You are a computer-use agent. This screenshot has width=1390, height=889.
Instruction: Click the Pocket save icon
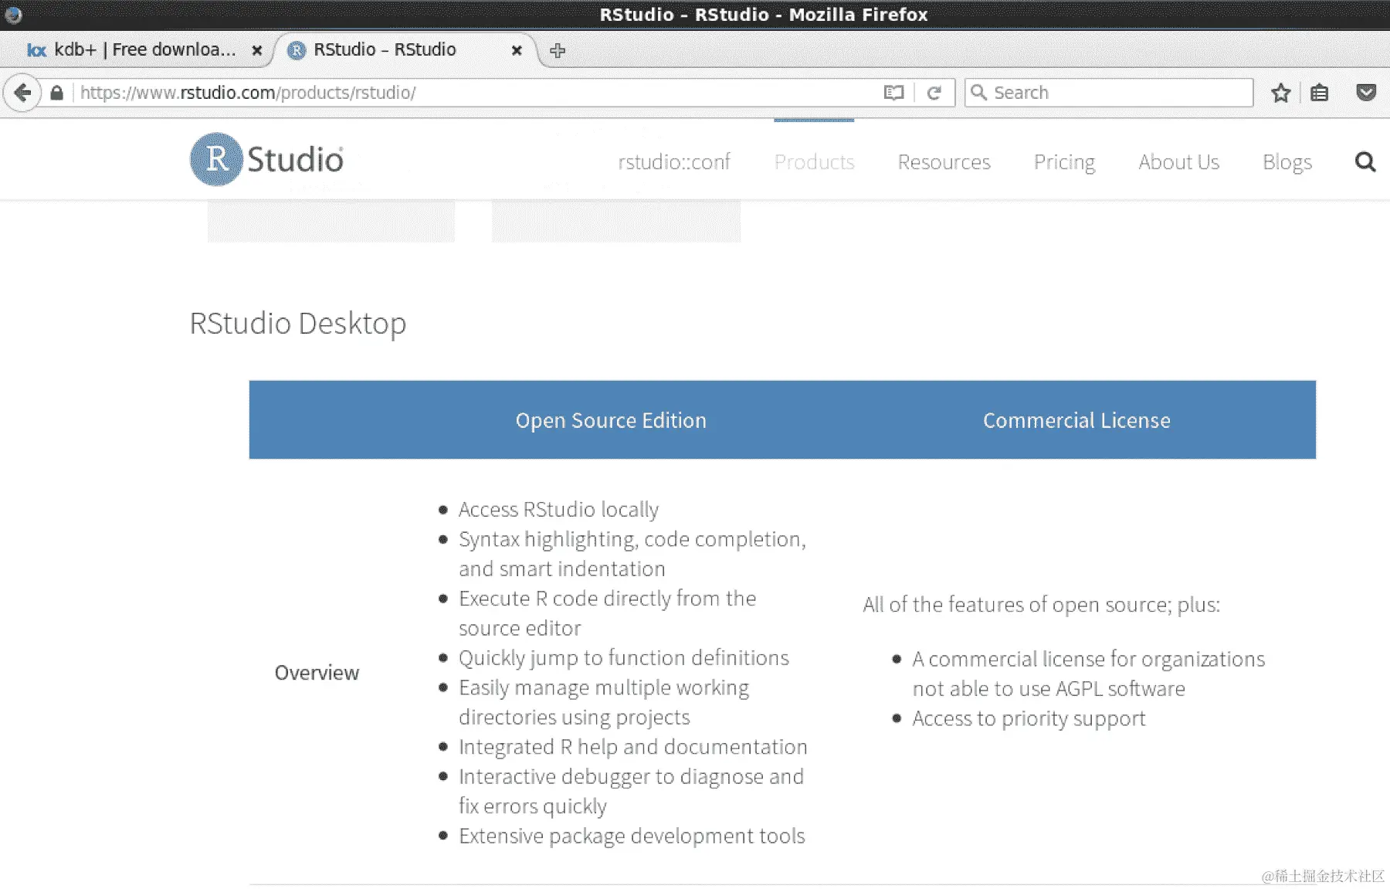coord(1366,93)
